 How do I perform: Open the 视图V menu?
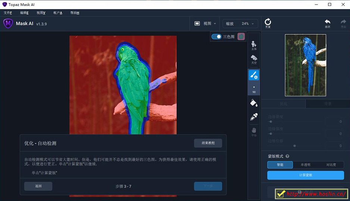[41, 13]
